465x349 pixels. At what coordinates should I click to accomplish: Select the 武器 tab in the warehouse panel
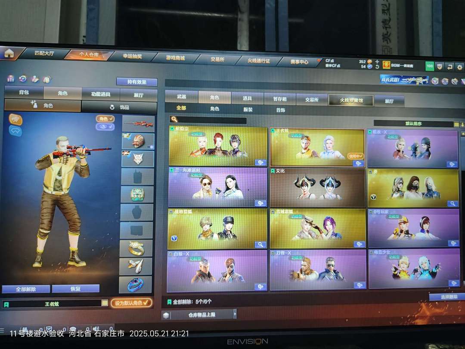(x=182, y=97)
